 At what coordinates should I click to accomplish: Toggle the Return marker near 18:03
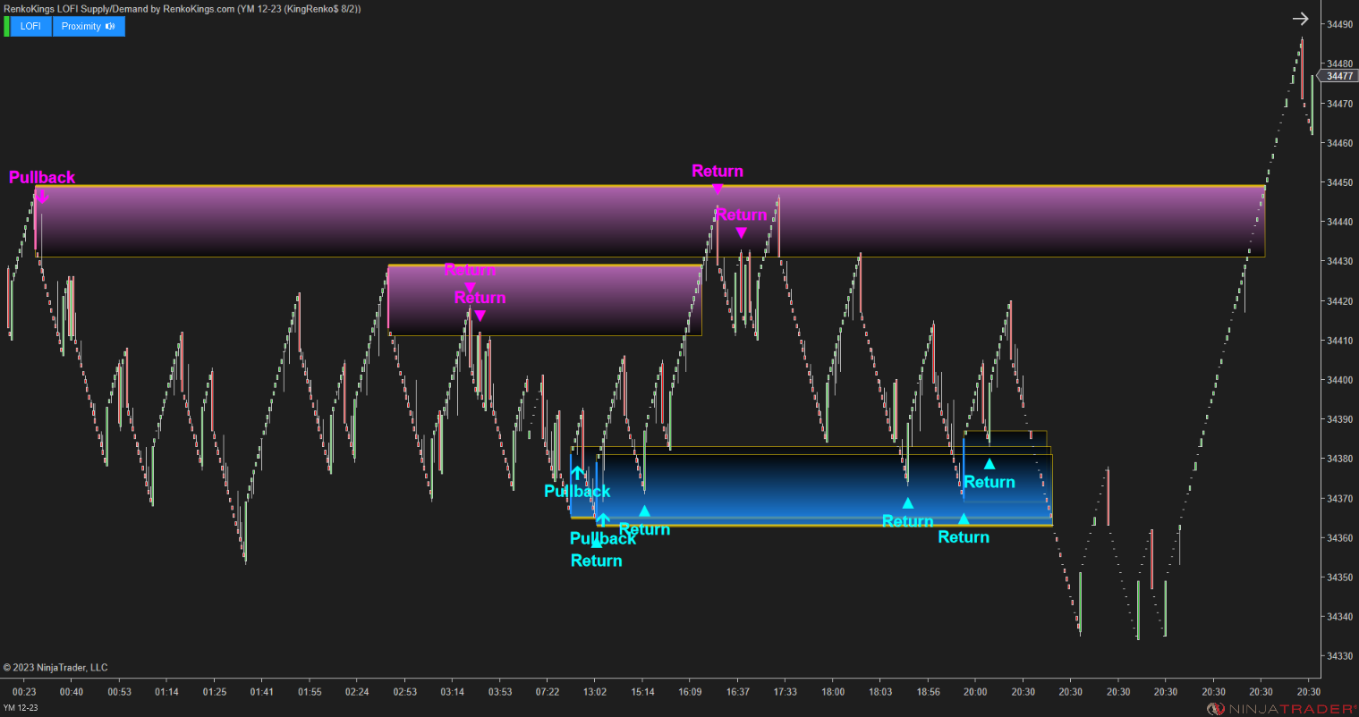pos(907,503)
